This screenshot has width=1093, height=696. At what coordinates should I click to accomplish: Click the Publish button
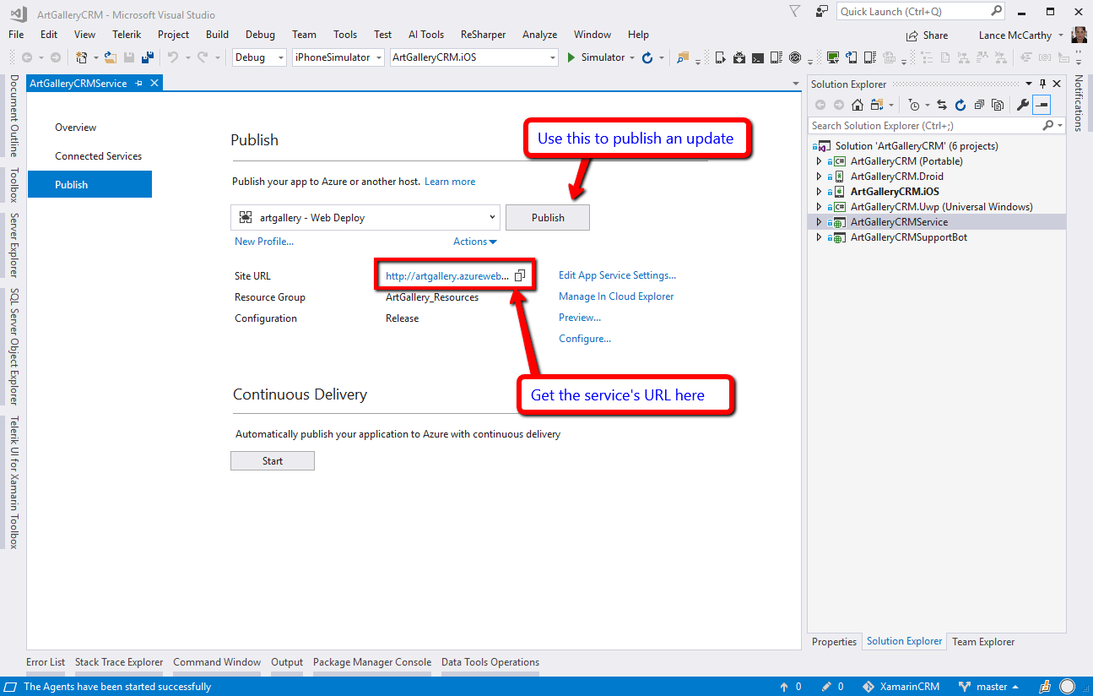point(548,217)
